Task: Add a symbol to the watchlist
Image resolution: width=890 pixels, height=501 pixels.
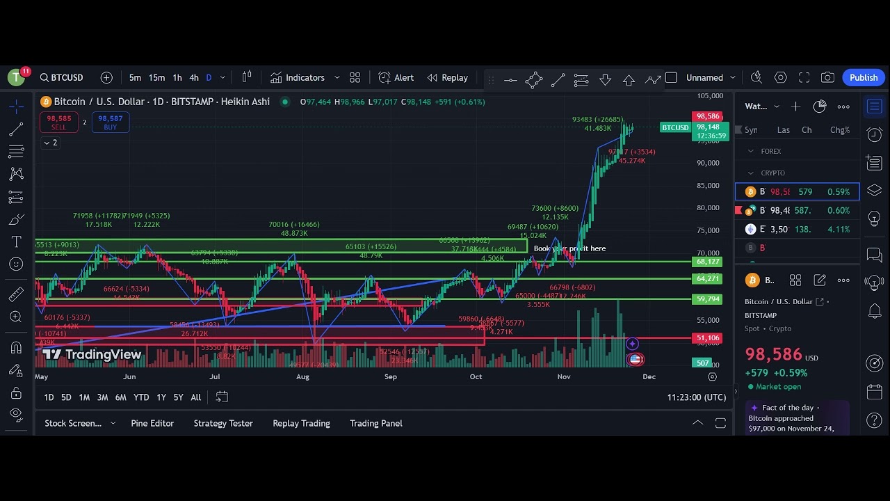Action: point(795,106)
